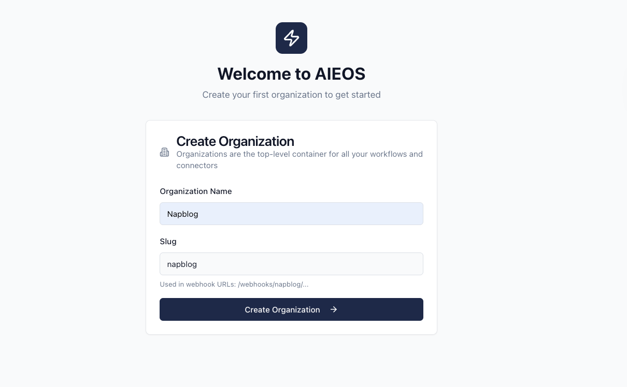Click the dark submit button below the slug
The height and width of the screenshot is (387, 627).
click(x=291, y=309)
